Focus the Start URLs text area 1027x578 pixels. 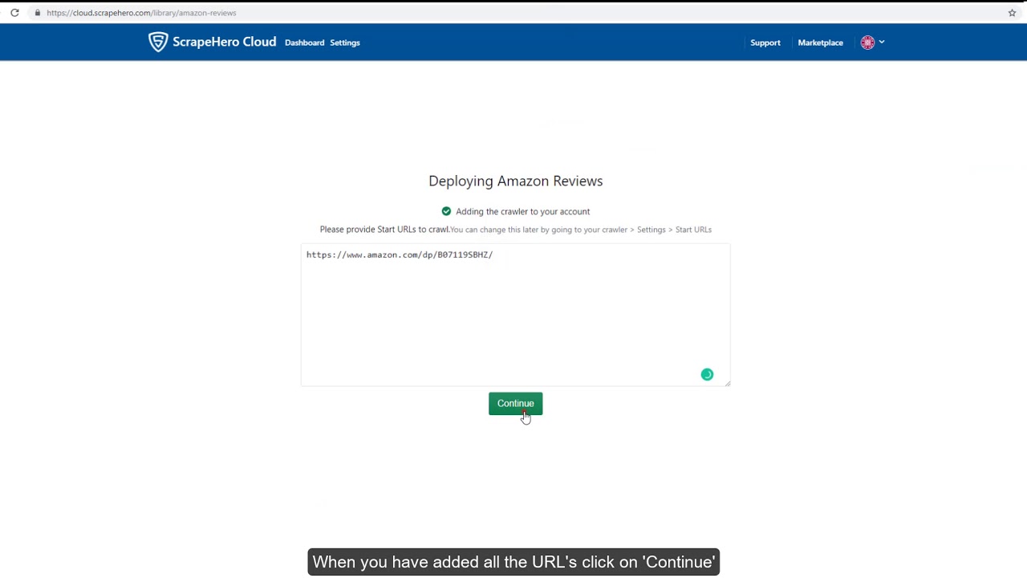point(515,315)
